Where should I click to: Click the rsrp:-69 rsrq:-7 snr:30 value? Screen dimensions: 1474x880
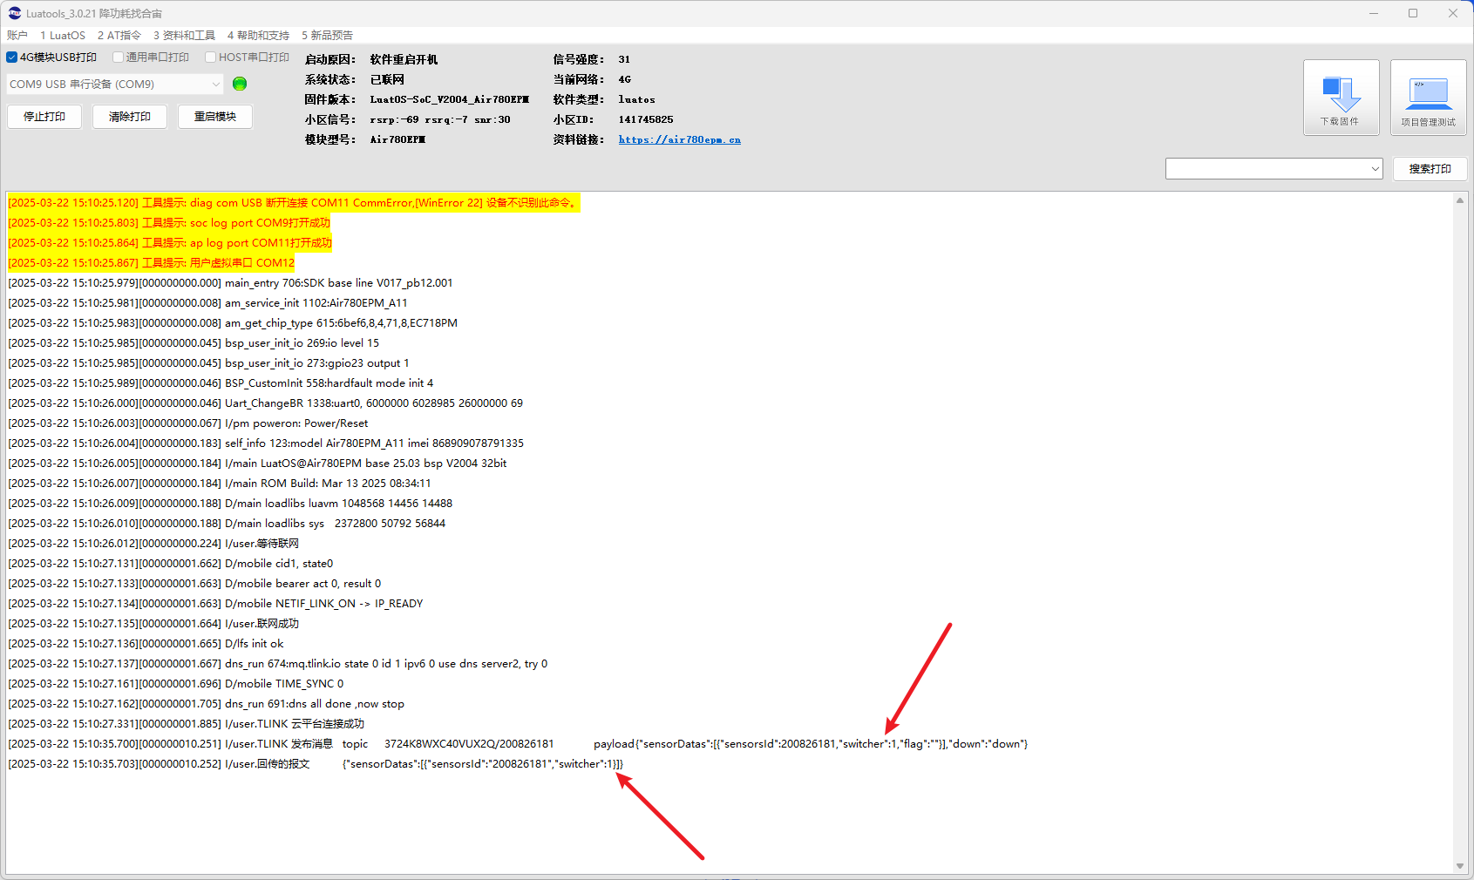[440, 119]
